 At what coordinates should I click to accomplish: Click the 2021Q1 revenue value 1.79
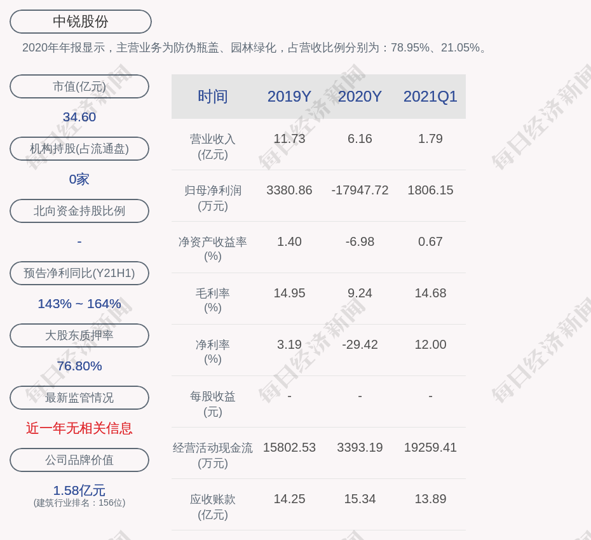tap(430, 138)
